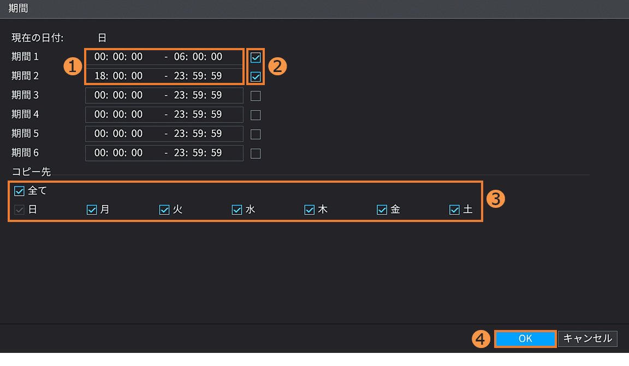Enable the 期間 4 checkbox
The width and height of the screenshot is (629, 366).
tap(256, 115)
